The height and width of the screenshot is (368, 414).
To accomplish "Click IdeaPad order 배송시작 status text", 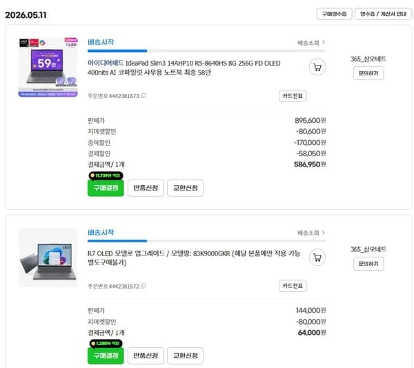I will [x=101, y=42].
